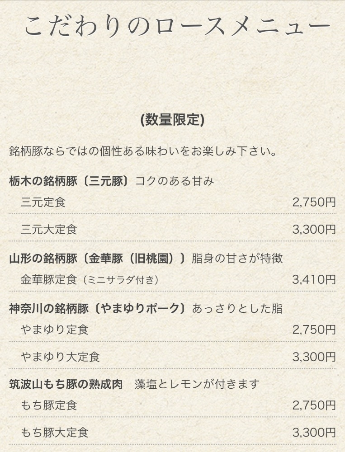The width and height of the screenshot is (345, 452).
Task: Click the 3,410円 price for 金華豚定食
Action: 314,280
